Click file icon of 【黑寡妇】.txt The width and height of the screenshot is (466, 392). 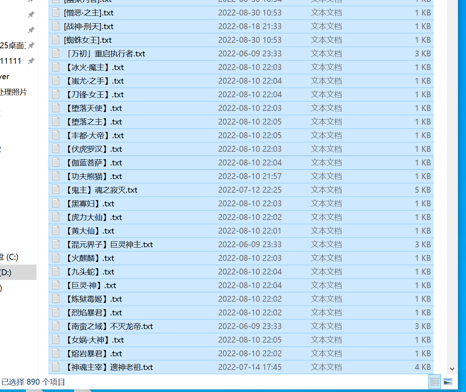[56, 203]
